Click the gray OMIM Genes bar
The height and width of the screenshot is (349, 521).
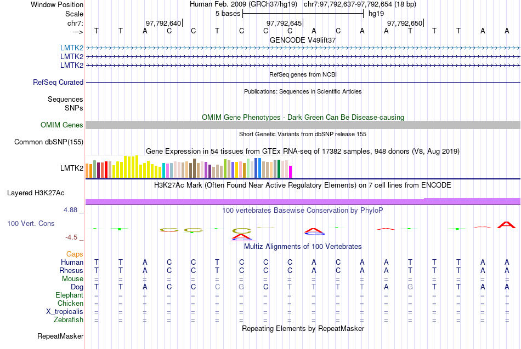(x=303, y=125)
